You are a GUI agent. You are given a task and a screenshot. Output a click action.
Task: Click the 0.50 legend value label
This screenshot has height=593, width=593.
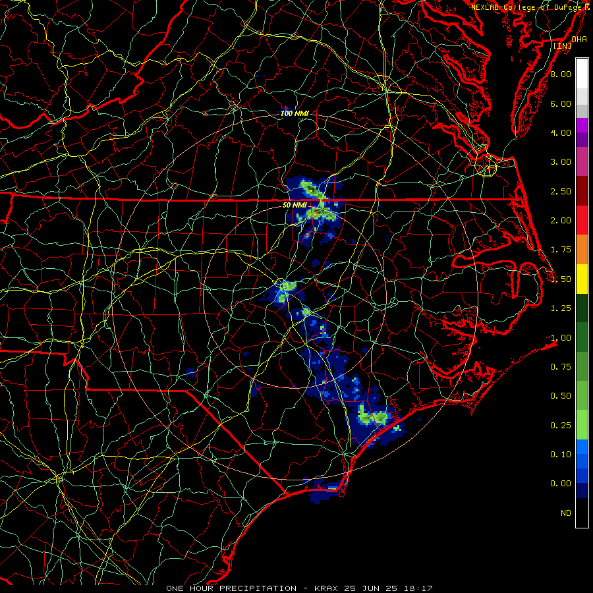coord(561,396)
